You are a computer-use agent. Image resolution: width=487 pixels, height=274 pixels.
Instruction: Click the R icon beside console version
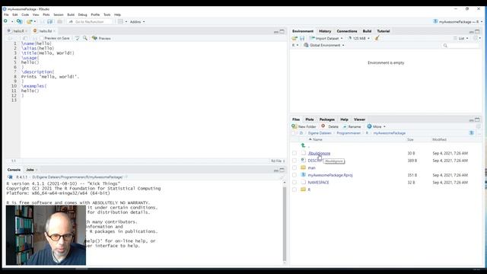(x=10, y=177)
